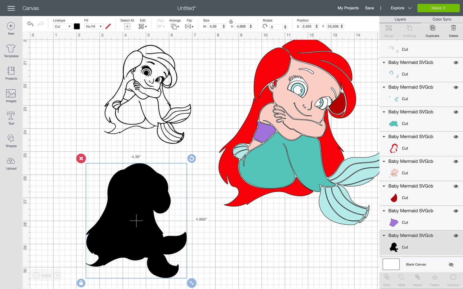Open the Align dropdown
Screen dimensions: 463x289
tap(161, 26)
